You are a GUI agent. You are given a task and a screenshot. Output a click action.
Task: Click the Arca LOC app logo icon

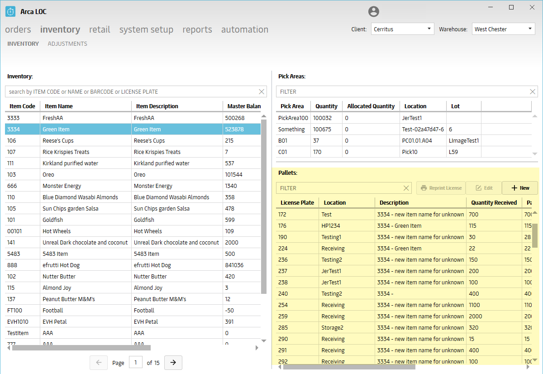(x=10, y=11)
